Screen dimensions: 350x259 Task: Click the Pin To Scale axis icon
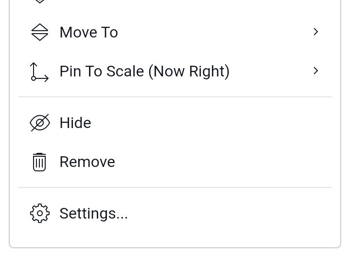[x=40, y=72]
